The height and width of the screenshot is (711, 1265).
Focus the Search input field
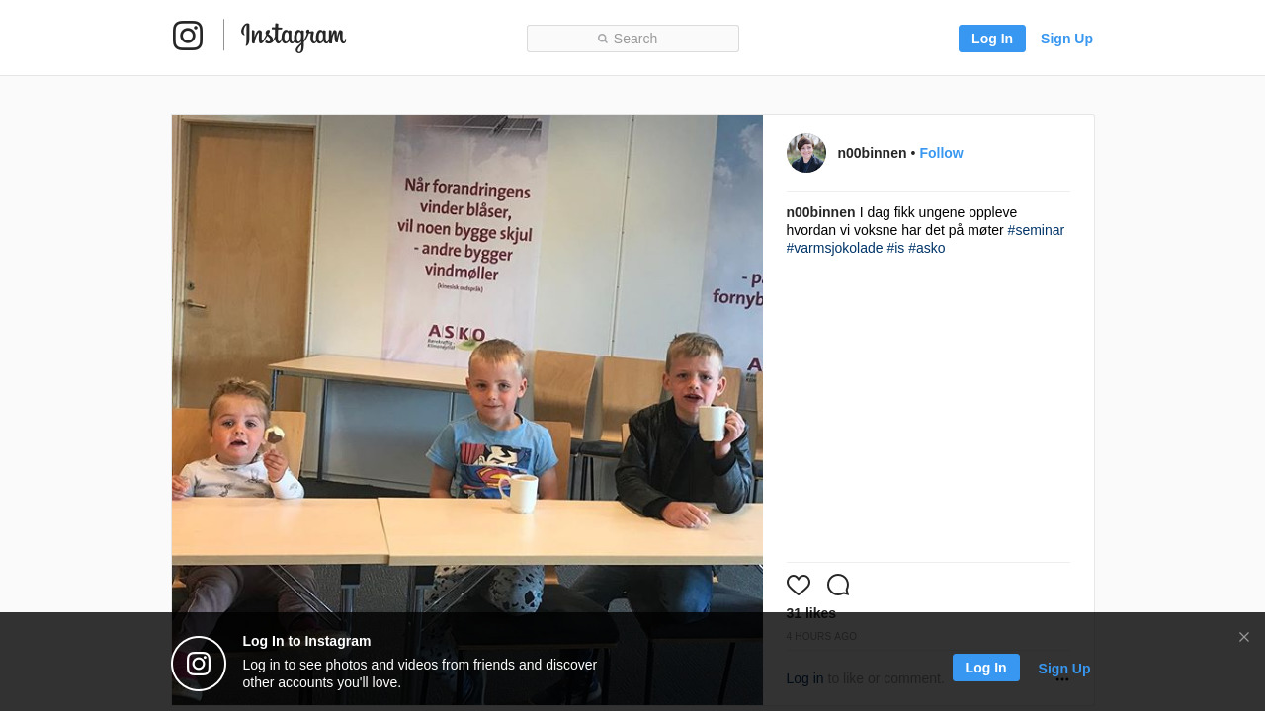[632, 39]
